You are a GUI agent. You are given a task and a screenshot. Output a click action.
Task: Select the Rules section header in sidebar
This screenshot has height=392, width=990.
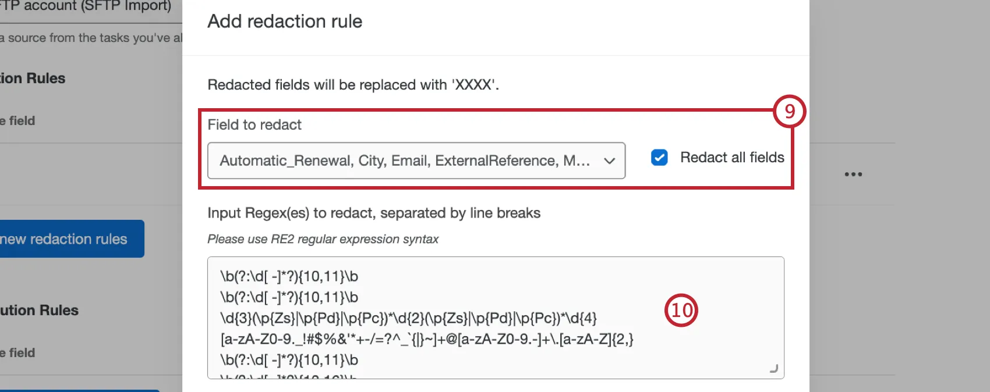(x=32, y=78)
